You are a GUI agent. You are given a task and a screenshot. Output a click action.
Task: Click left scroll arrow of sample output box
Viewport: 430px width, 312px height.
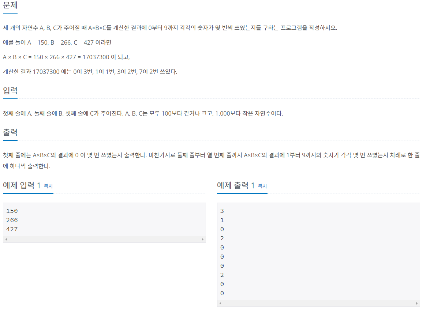(220, 303)
